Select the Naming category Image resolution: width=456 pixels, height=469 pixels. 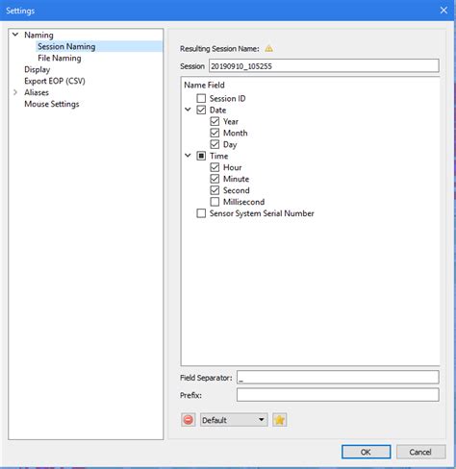point(38,35)
